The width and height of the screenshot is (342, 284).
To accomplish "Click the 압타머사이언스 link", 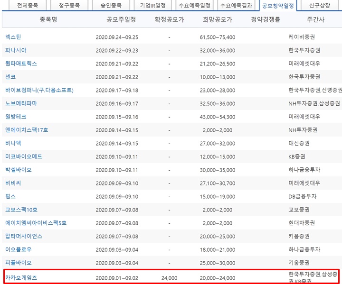I will (24, 236).
